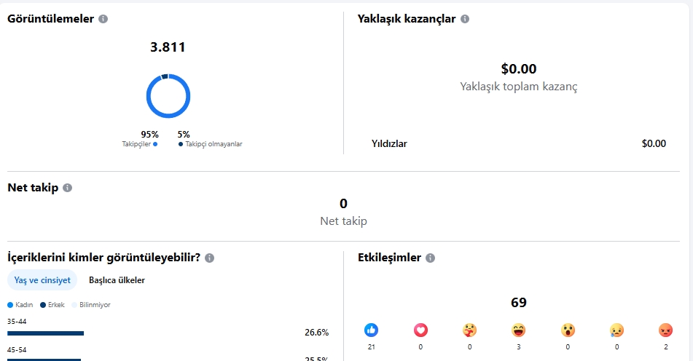The image size is (693, 361).
Task: Click the Haha laughing reaction icon
Action: [x=518, y=330]
